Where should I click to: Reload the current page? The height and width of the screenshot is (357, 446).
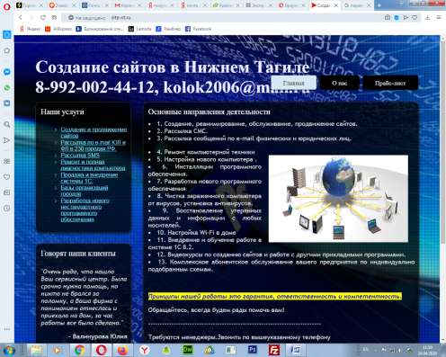(x=43, y=18)
